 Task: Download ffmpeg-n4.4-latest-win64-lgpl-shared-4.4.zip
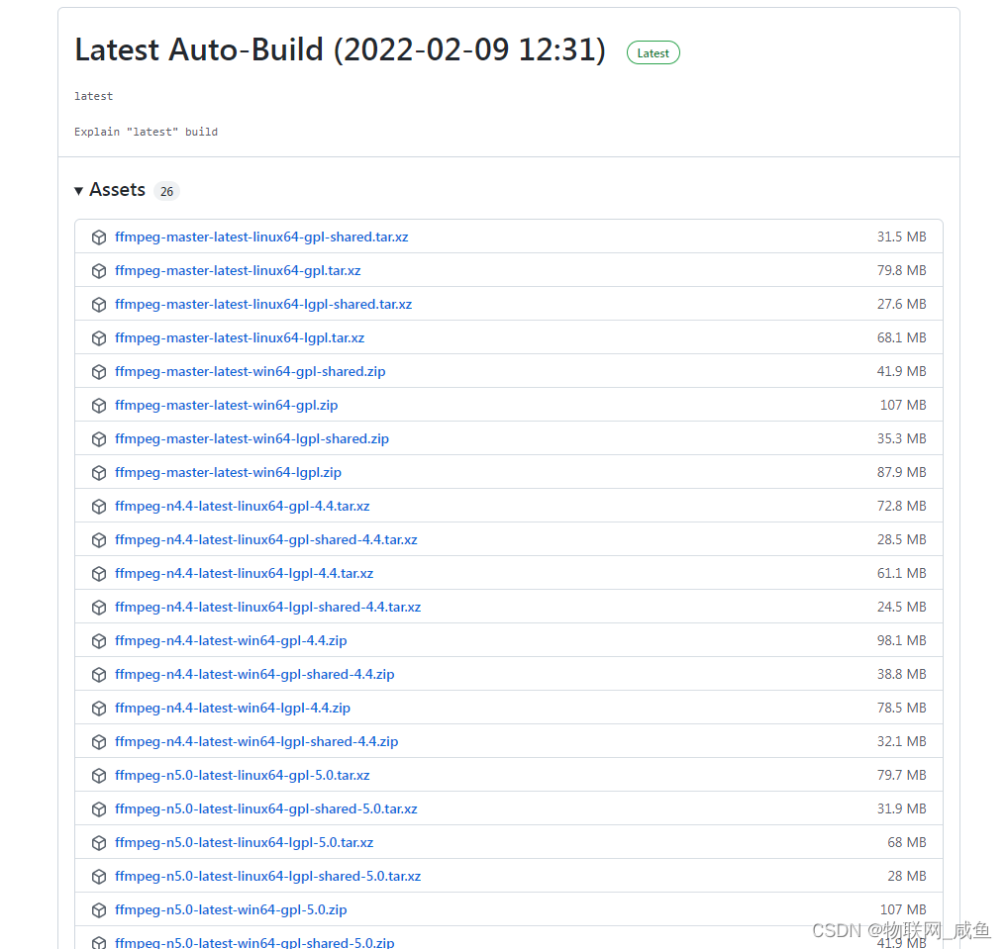[x=256, y=741]
